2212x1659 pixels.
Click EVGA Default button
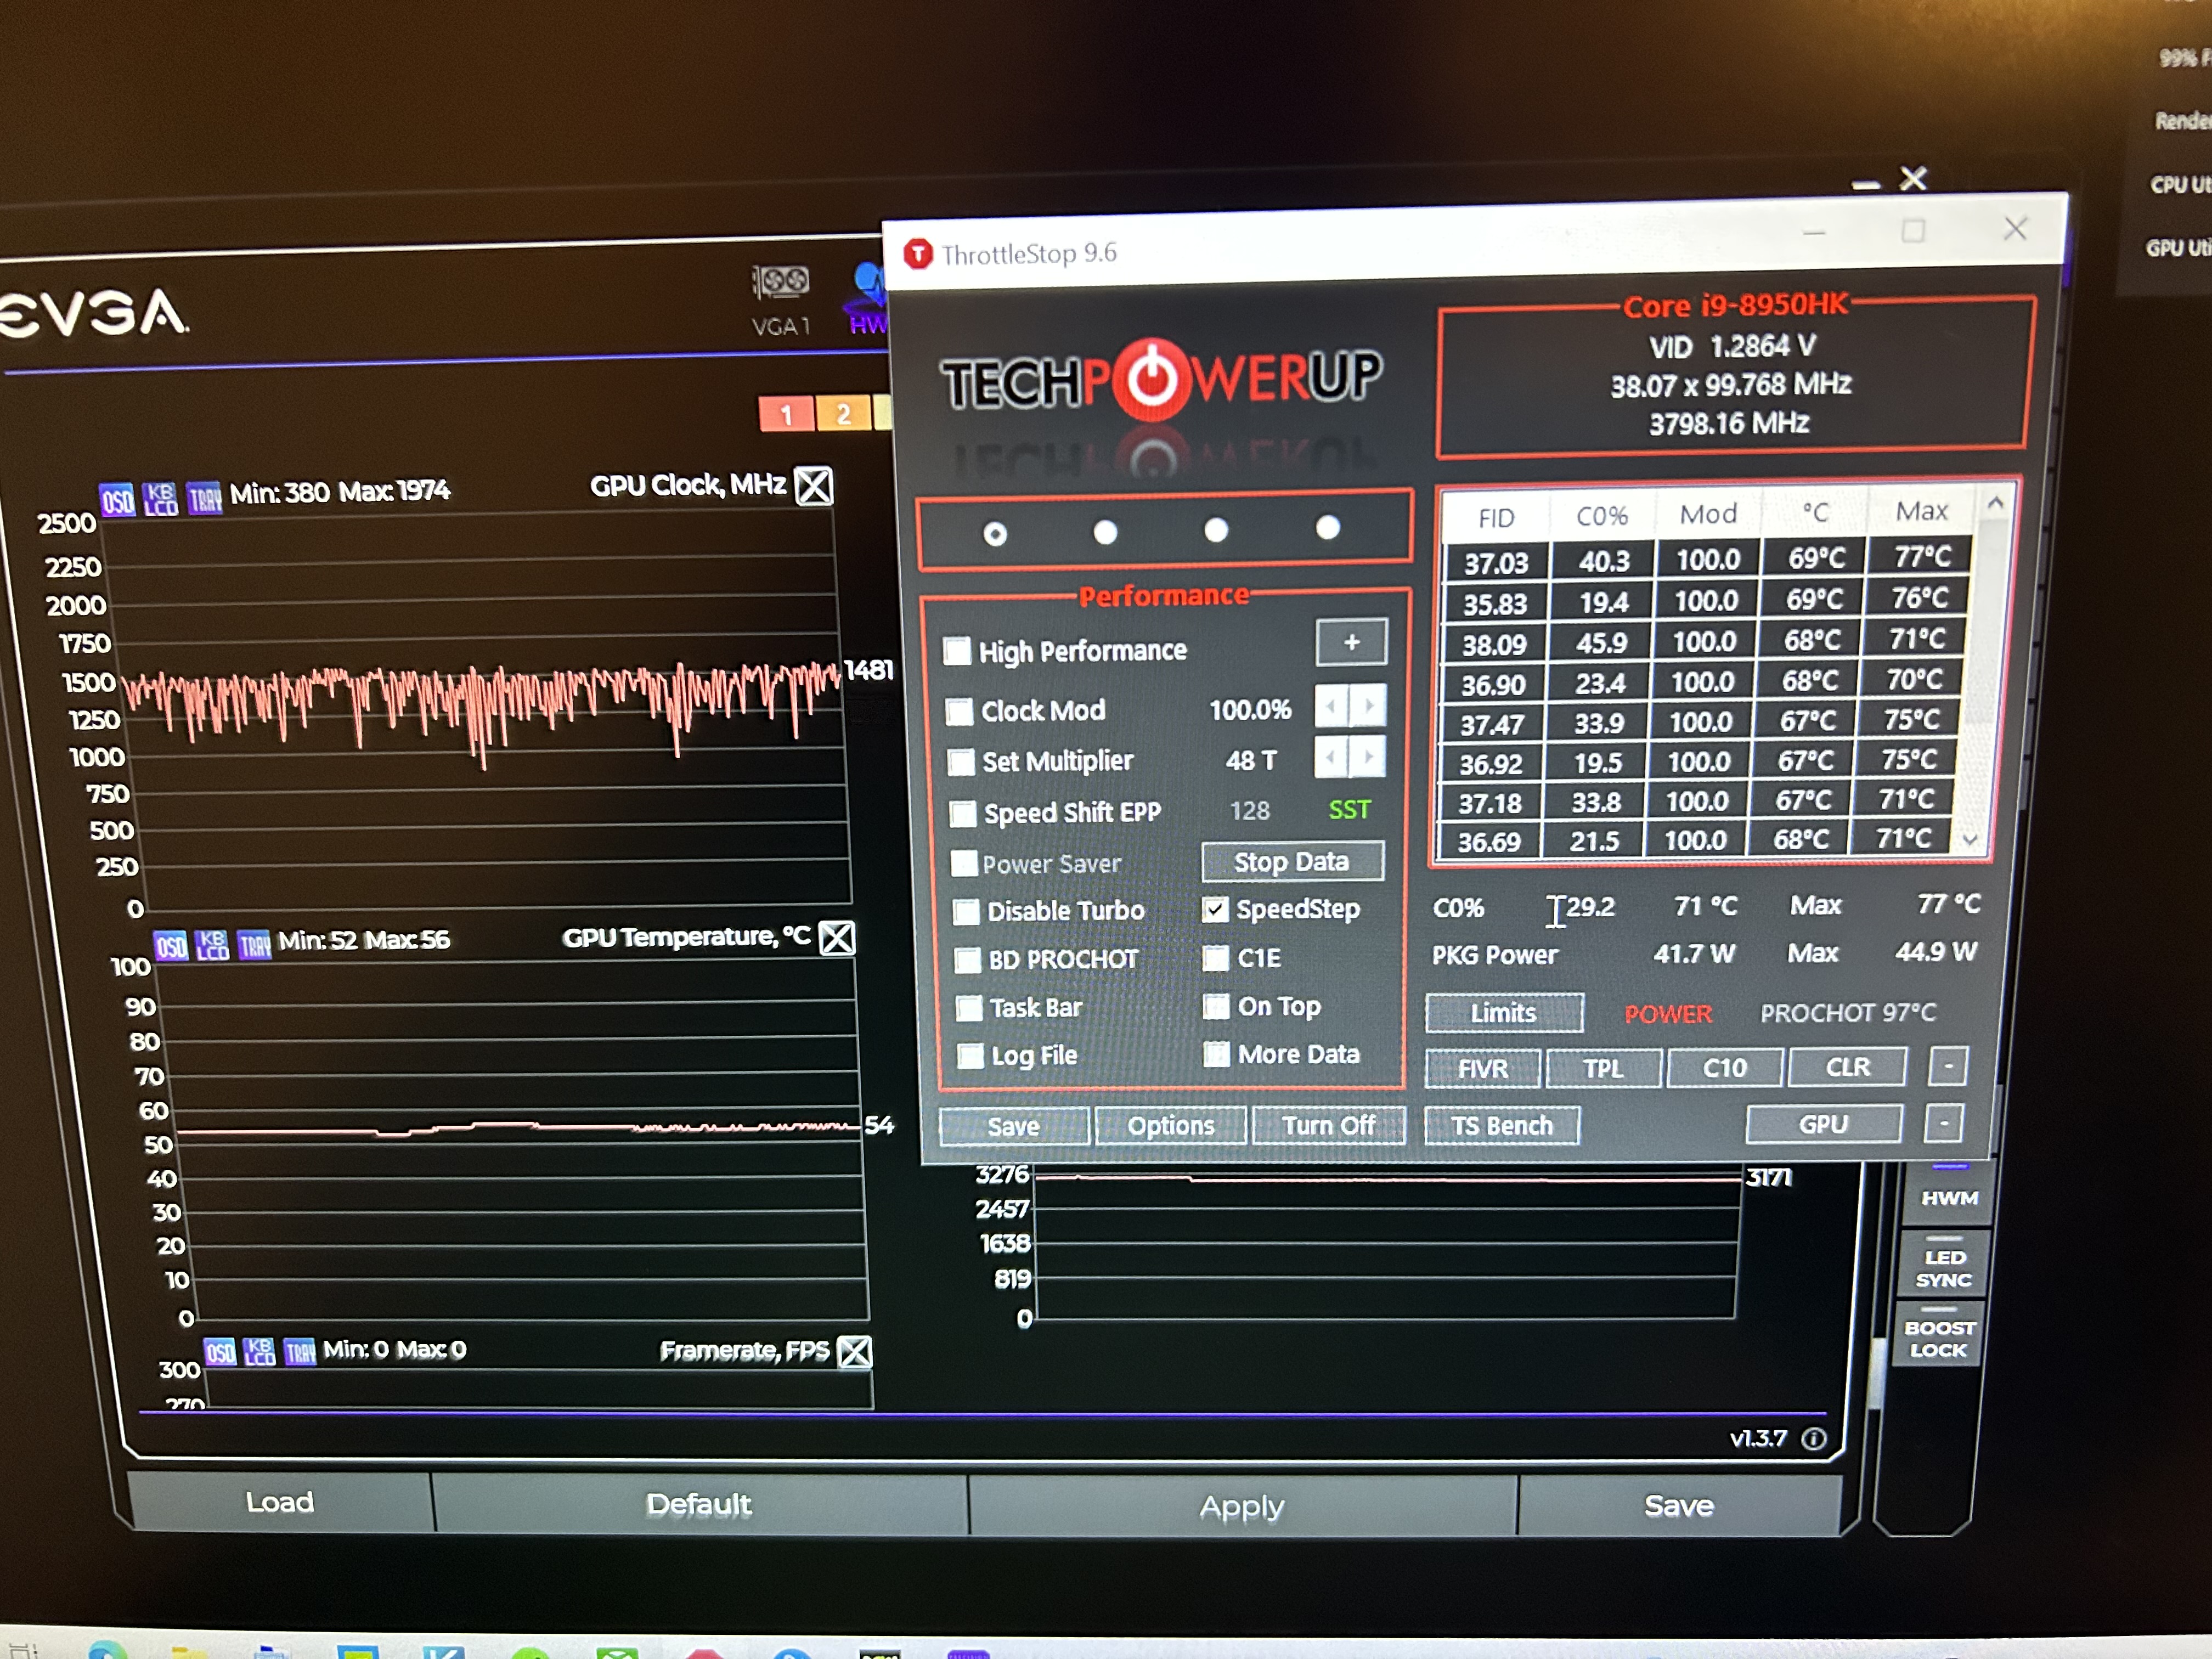pos(699,1504)
